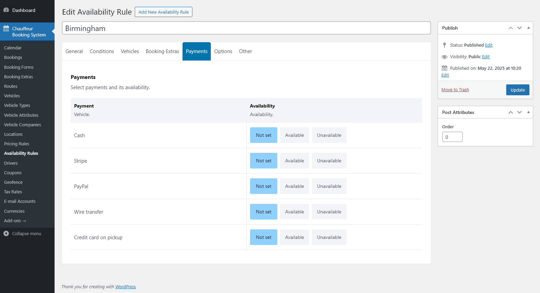The image size is (540, 293).
Task: Click the Chauffeur Booking System calendar icon
Action: pos(6,29)
